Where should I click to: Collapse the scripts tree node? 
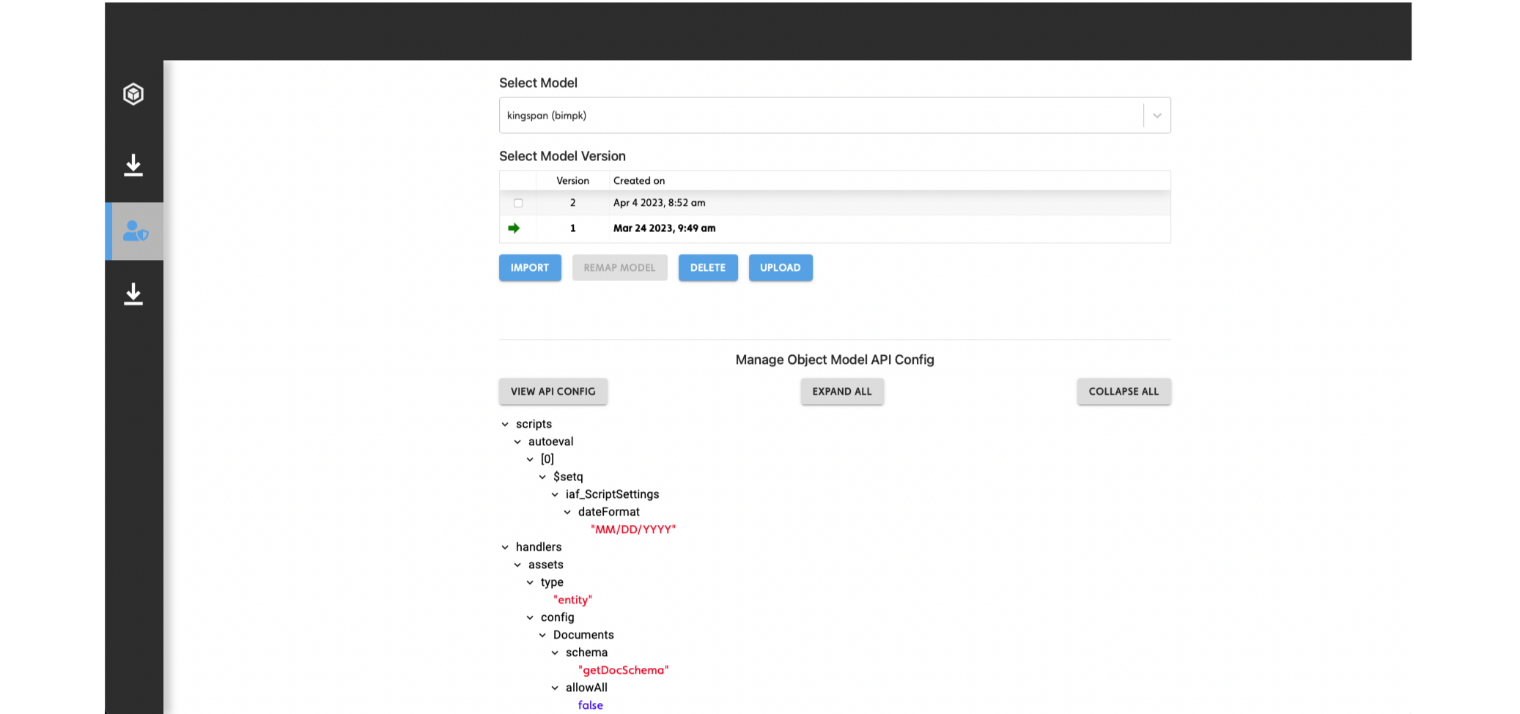(505, 424)
